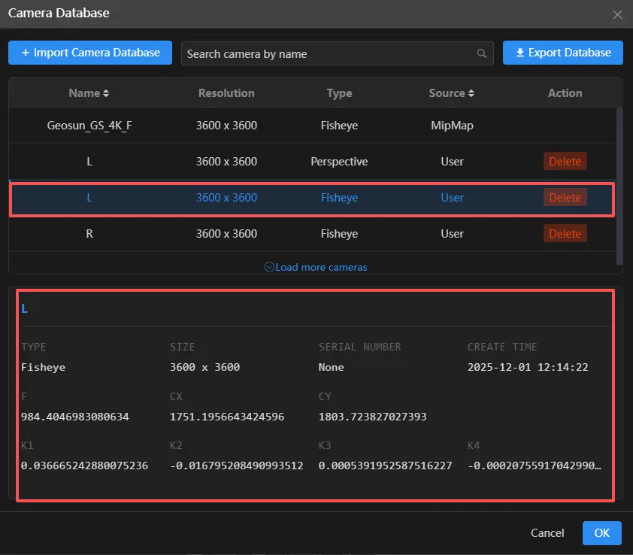Expand Load more cameras

(x=316, y=267)
